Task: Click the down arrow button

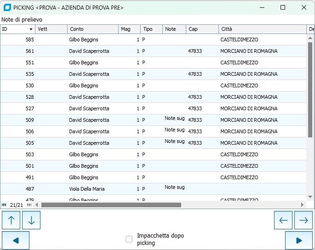Action: (31, 220)
